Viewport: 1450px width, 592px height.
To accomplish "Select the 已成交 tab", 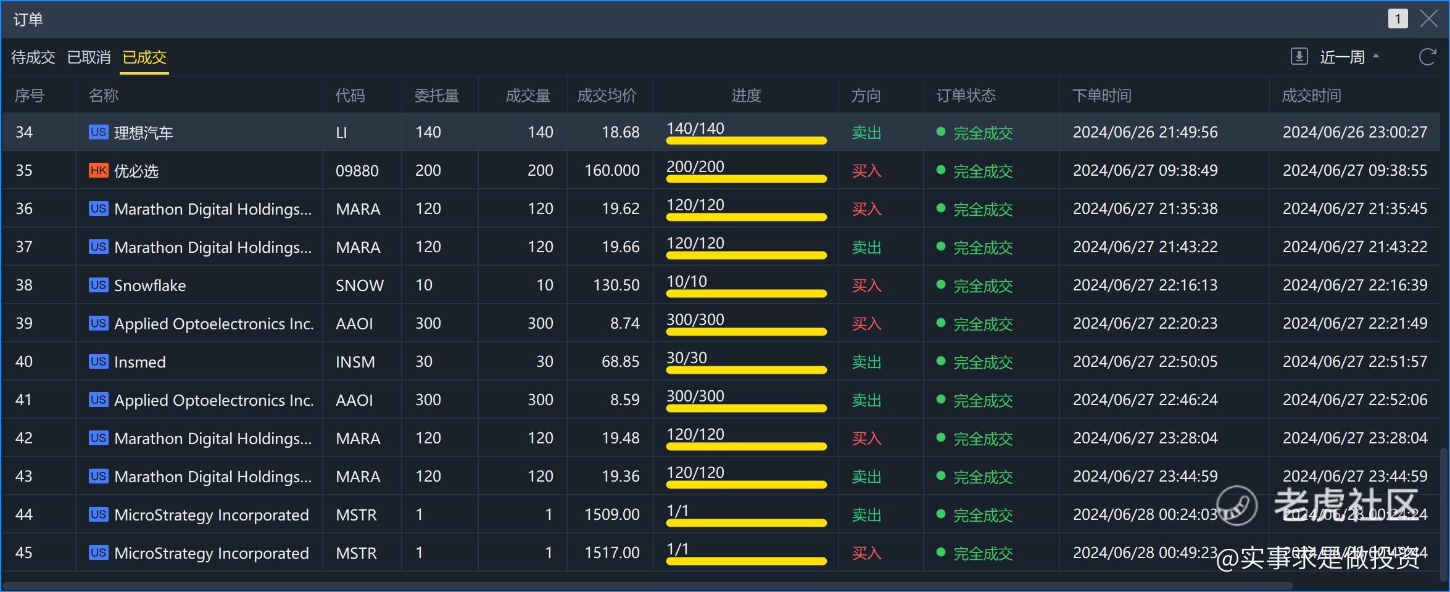I will pyautogui.click(x=144, y=57).
